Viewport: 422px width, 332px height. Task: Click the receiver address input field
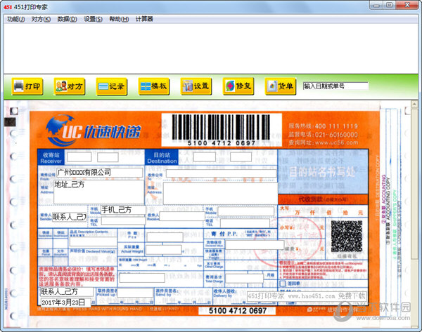(x=220, y=194)
